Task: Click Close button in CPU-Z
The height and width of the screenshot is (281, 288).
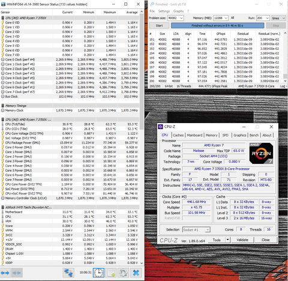Action: [266, 240]
